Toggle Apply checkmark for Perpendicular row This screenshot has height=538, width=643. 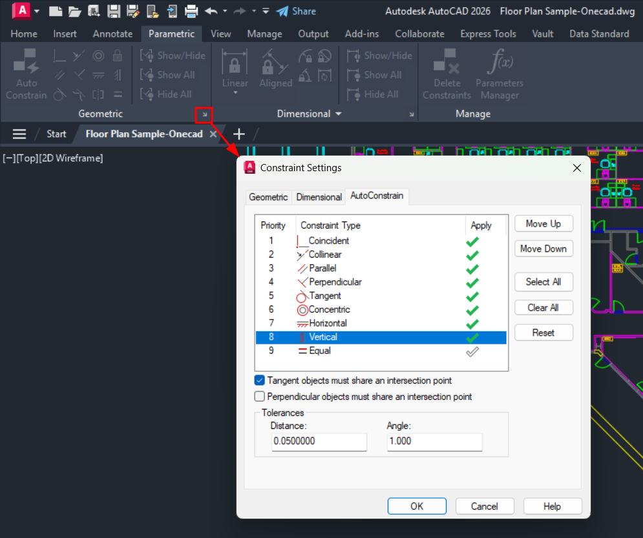(472, 283)
